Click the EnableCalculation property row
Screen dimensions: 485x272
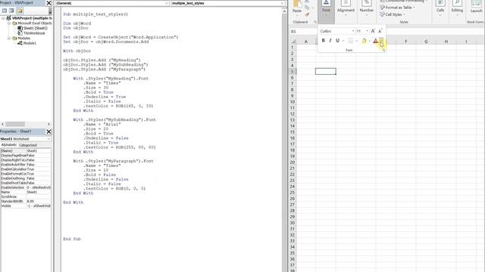(x=26, y=169)
